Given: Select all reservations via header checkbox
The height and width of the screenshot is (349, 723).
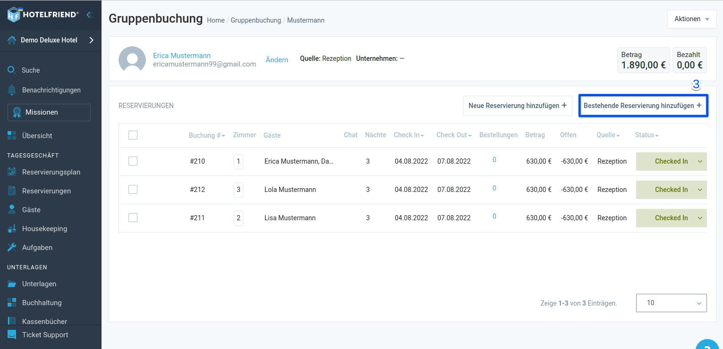Looking at the screenshot, I should click(x=133, y=135).
